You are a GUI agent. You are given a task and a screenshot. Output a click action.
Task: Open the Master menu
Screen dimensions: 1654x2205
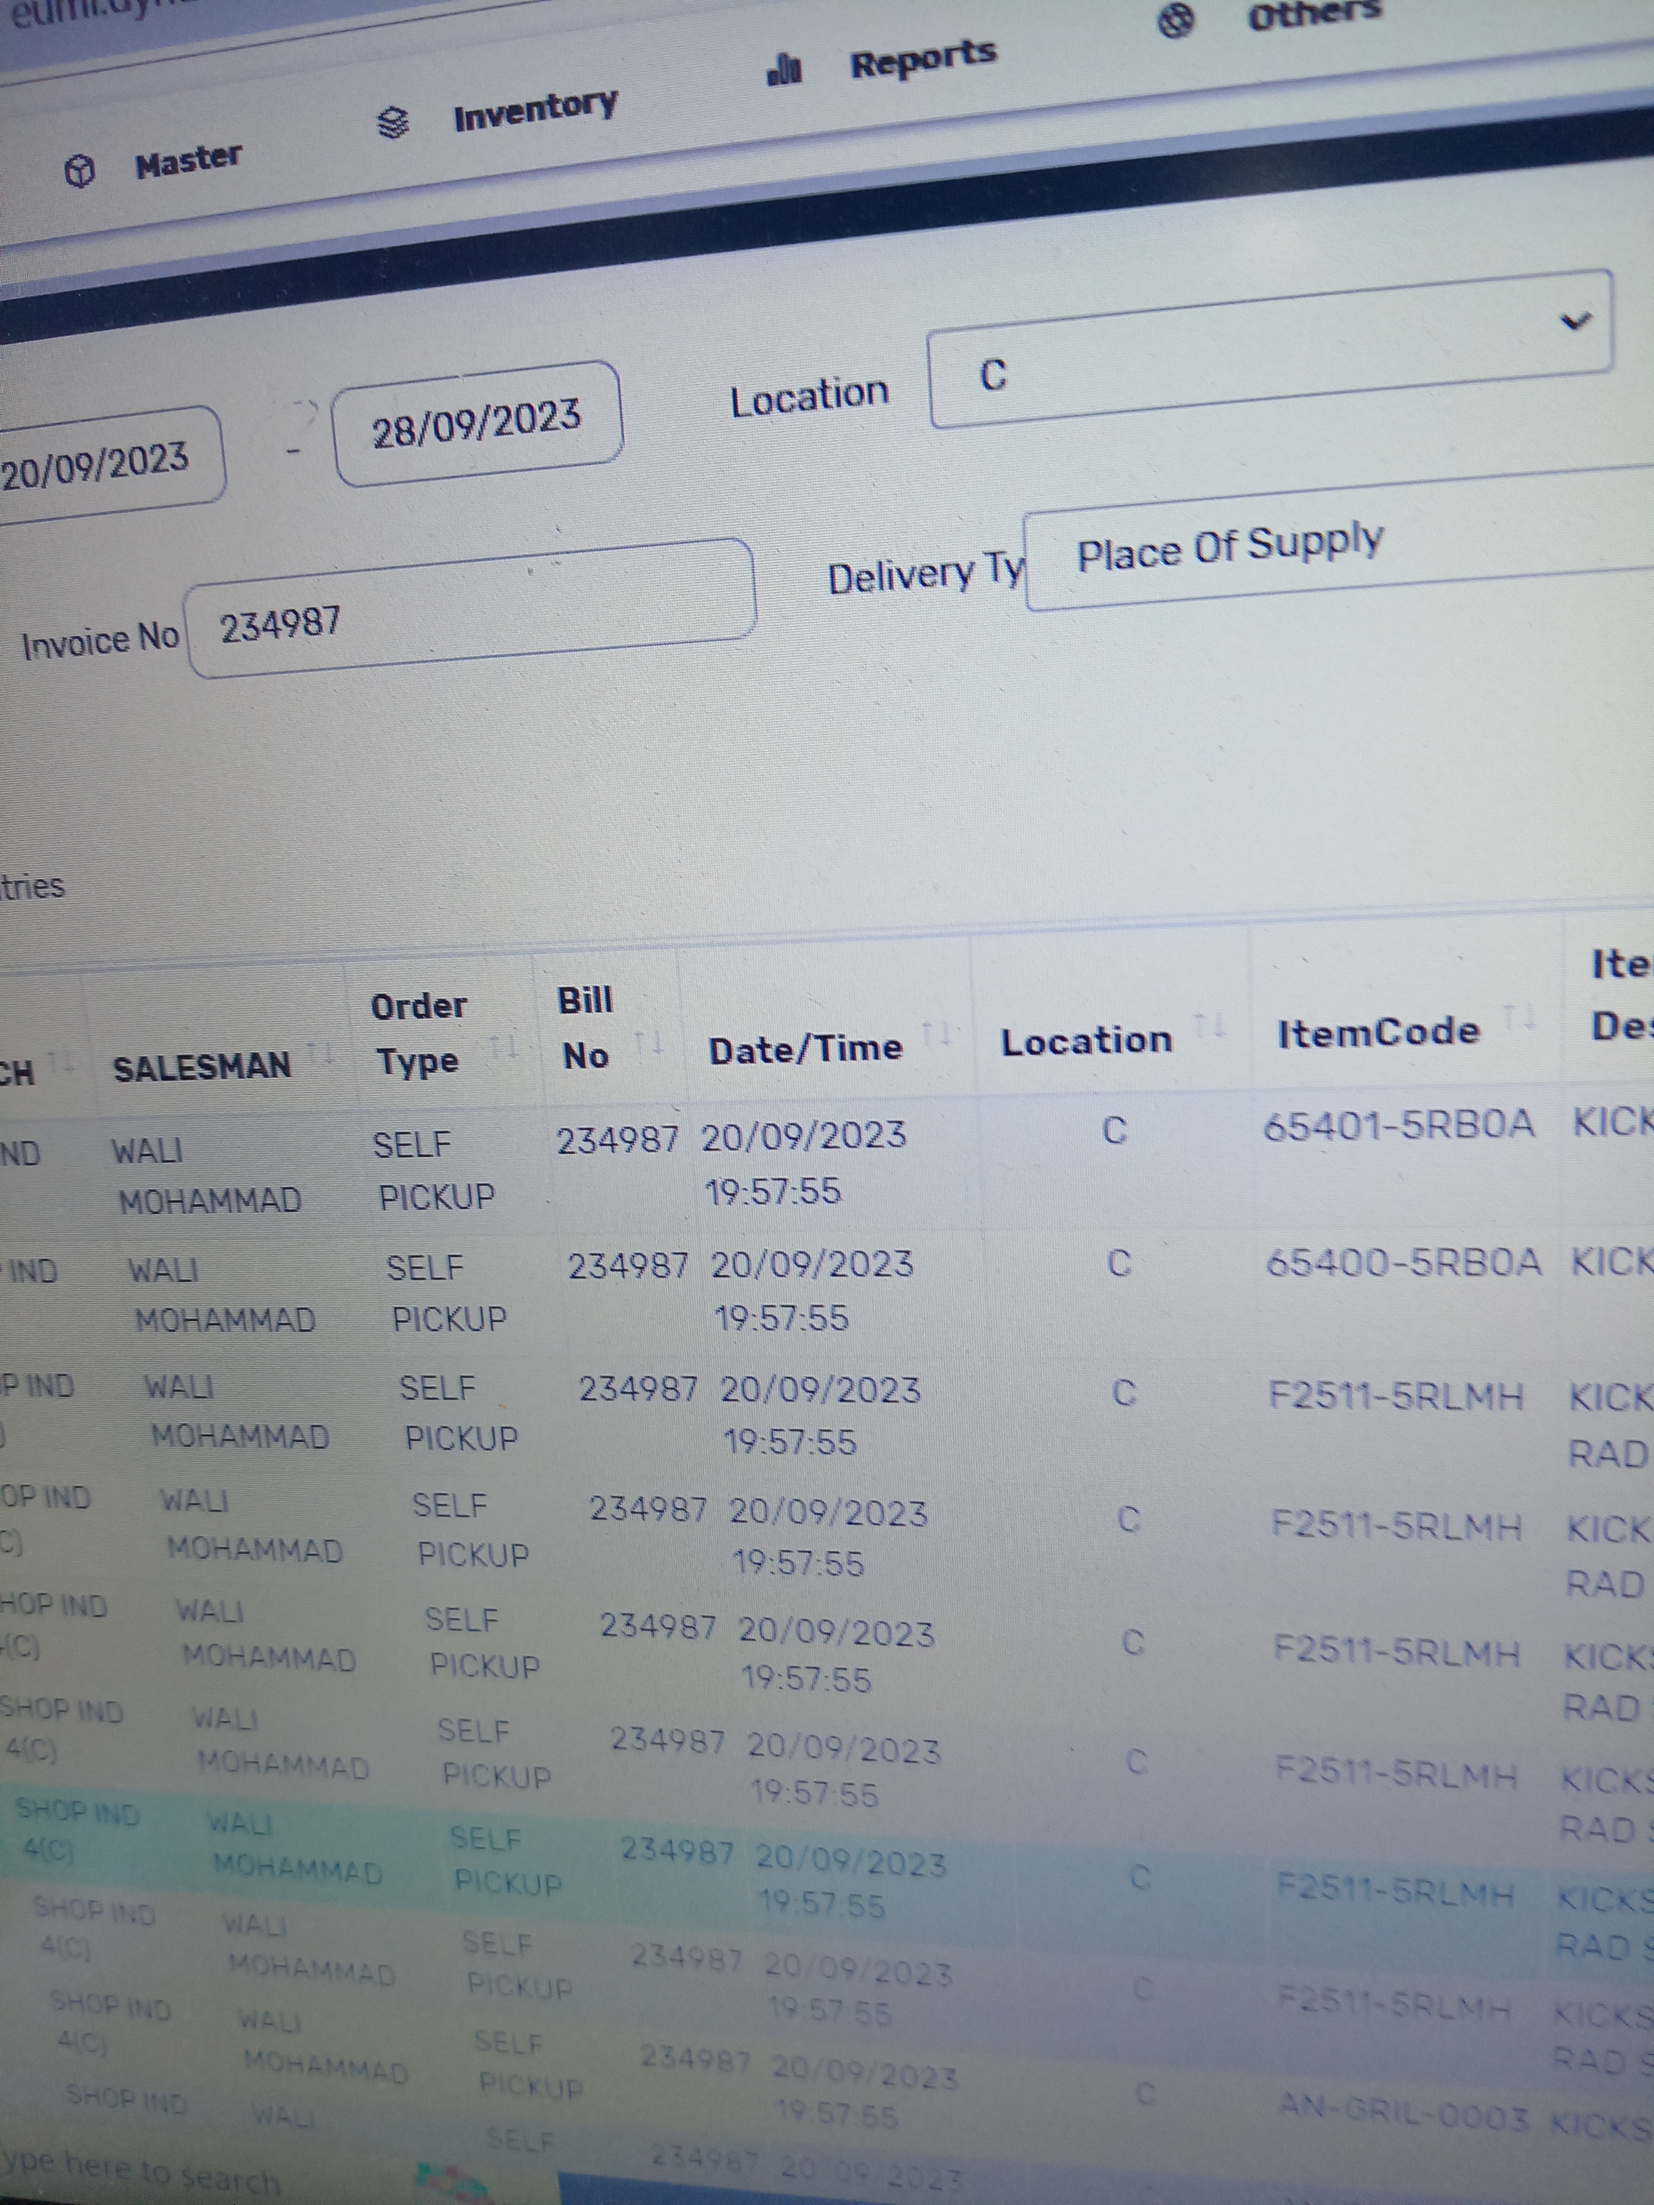coord(188,159)
